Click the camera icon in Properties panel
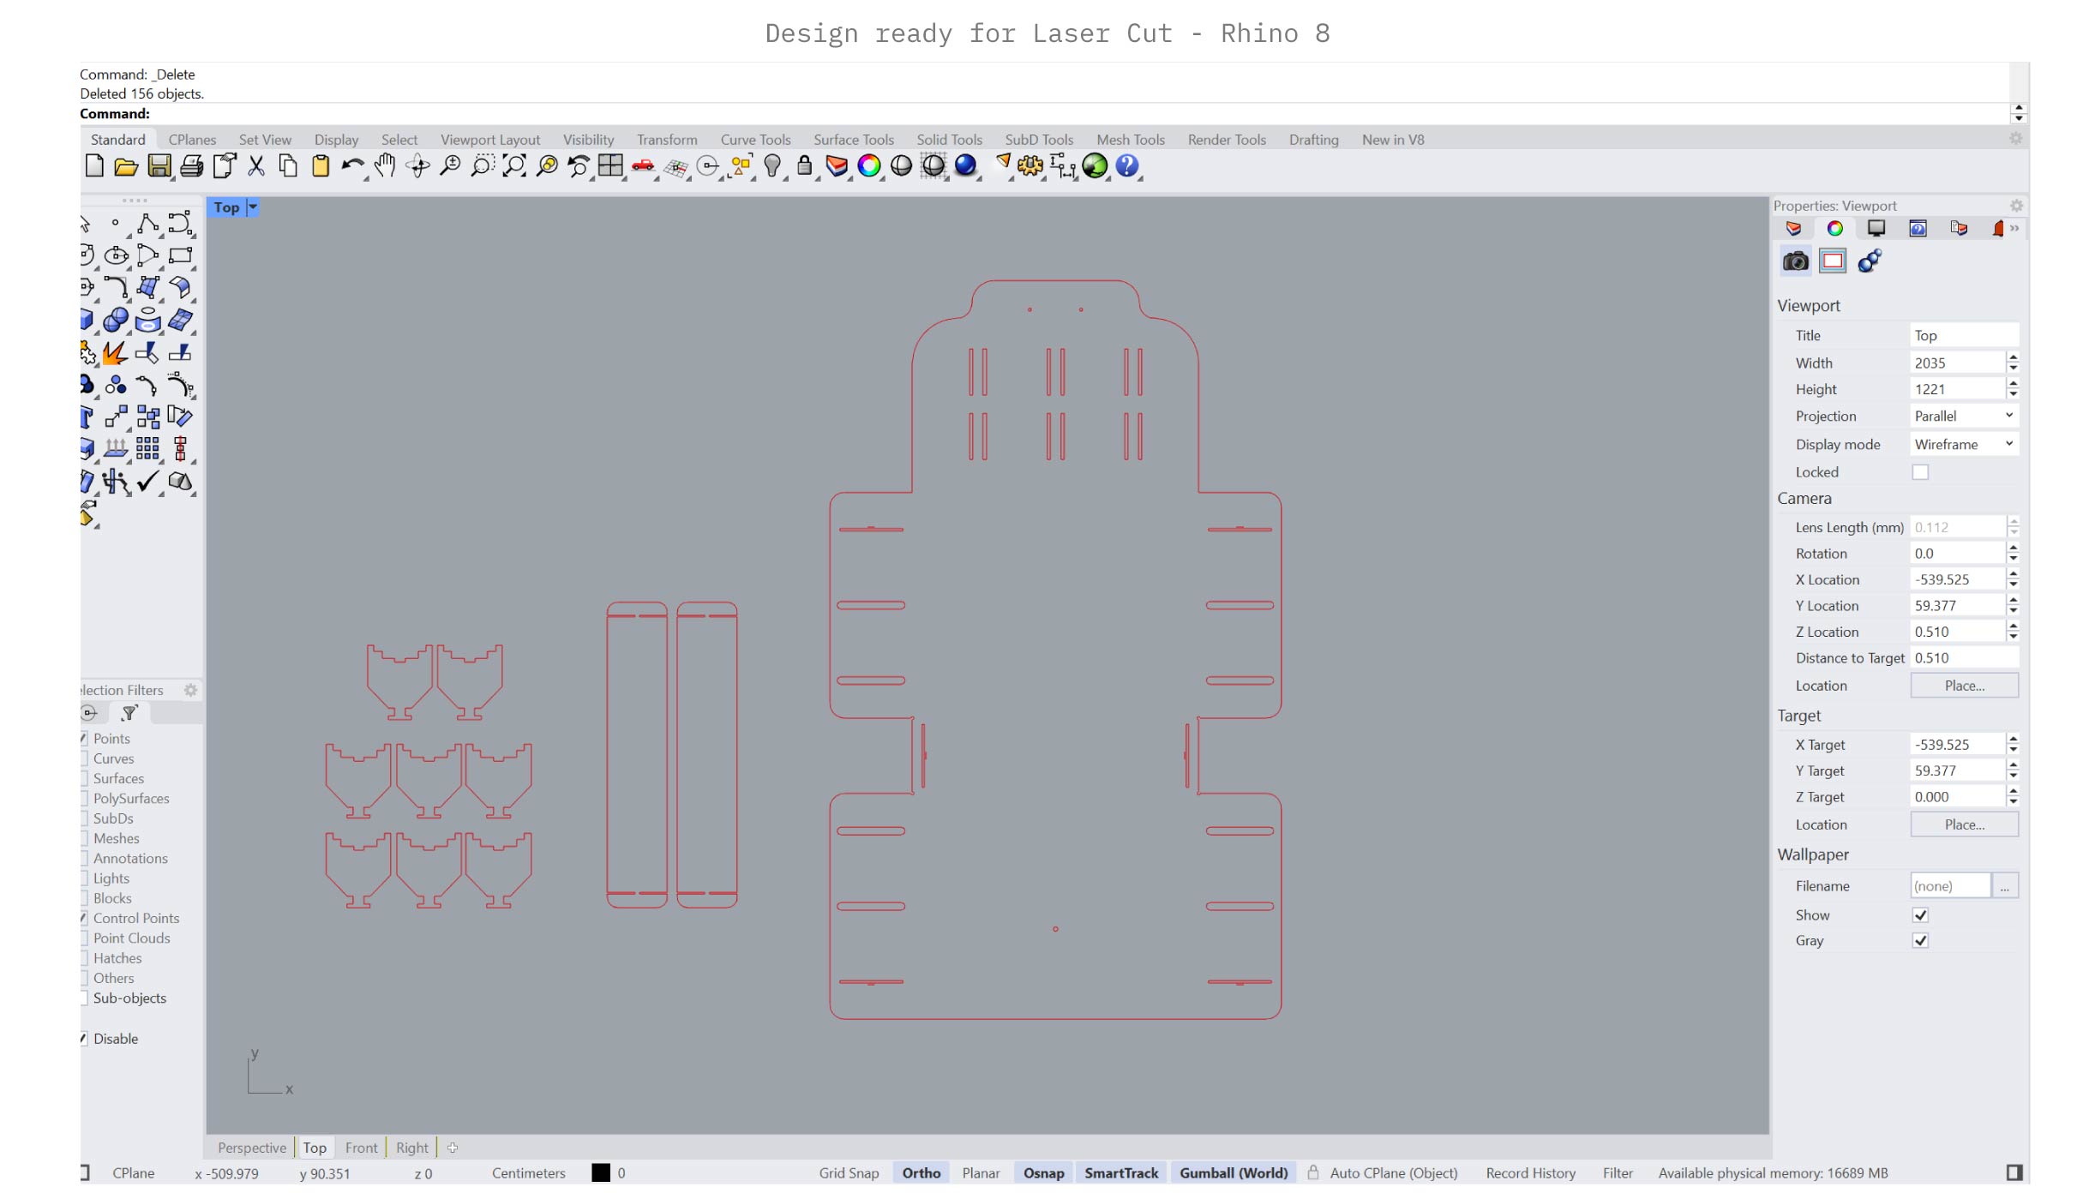 (x=1795, y=261)
